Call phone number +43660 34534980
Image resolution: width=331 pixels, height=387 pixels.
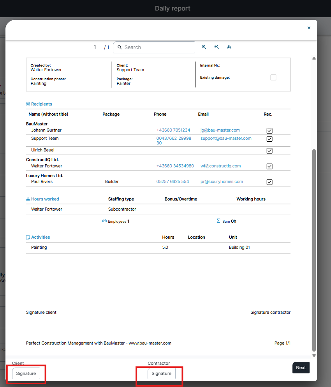[x=175, y=166]
